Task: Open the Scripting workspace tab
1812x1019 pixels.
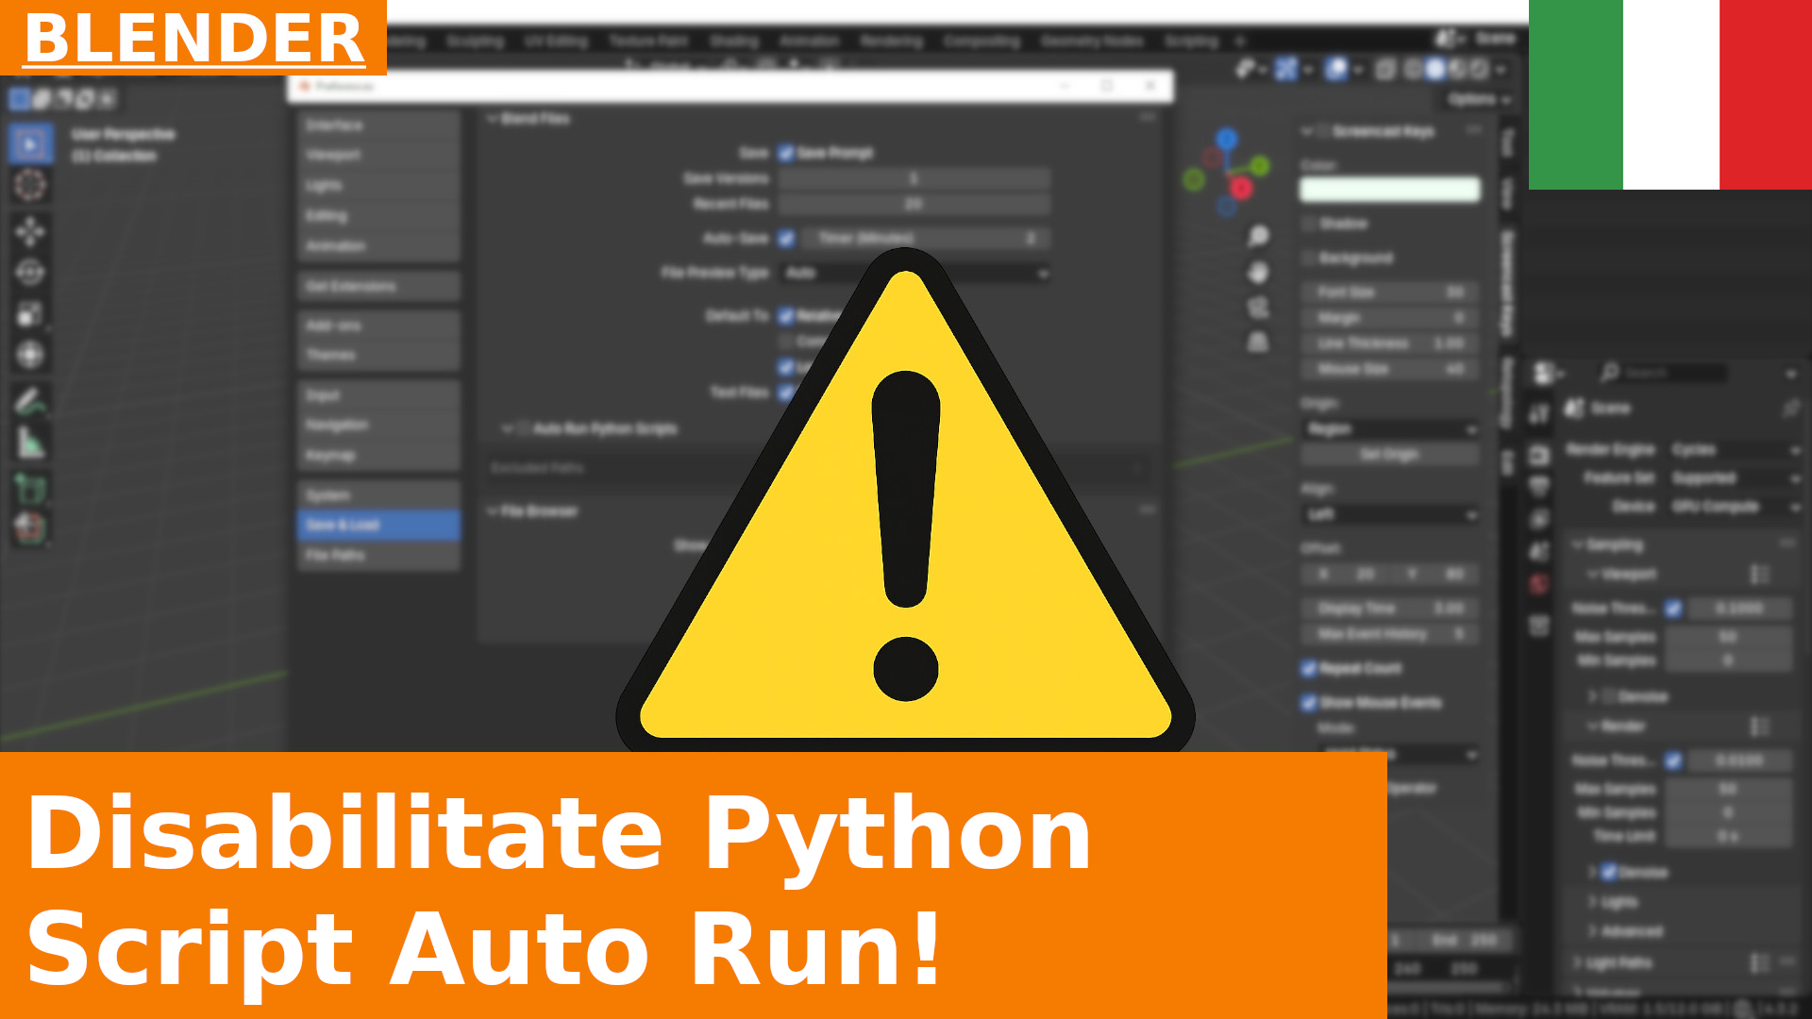Action: (x=1191, y=42)
